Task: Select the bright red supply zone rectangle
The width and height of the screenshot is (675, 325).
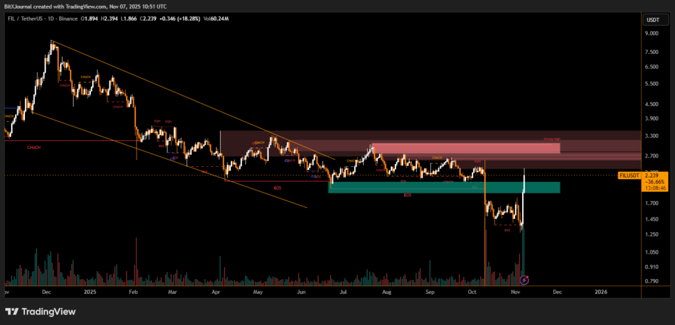Action: (x=465, y=148)
